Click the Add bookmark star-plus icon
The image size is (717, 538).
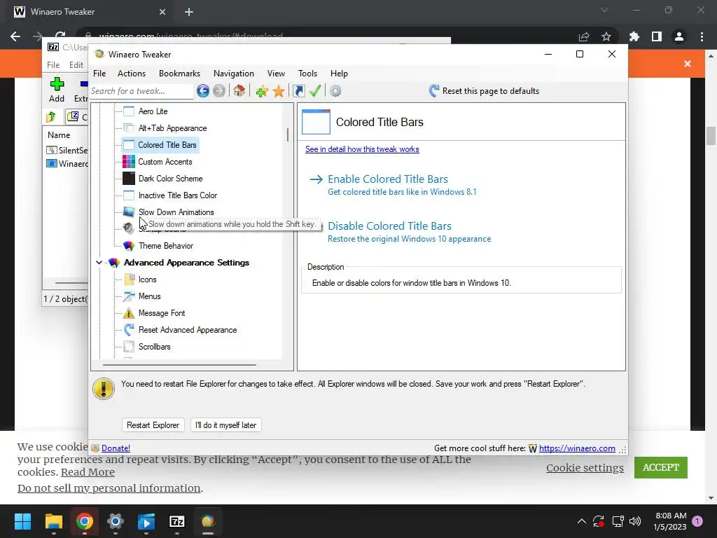point(262,91)
